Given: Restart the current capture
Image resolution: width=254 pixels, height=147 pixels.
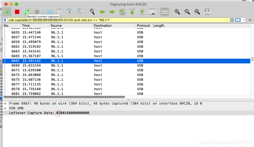Looking at the screenshot, I should (27, 12).
